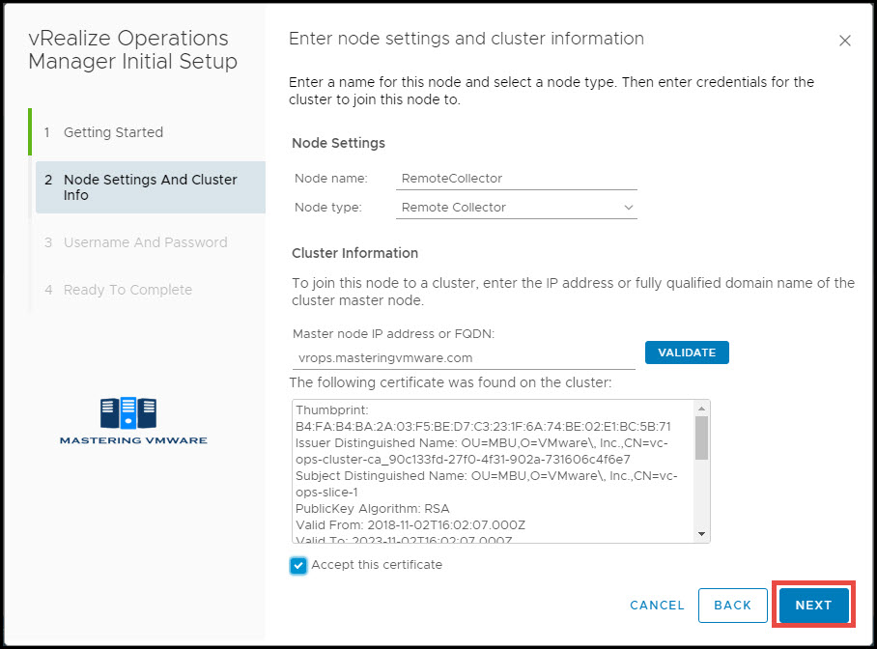Click certificate box scrollbar up arrow
877x649 pixels.
[701, 409]
